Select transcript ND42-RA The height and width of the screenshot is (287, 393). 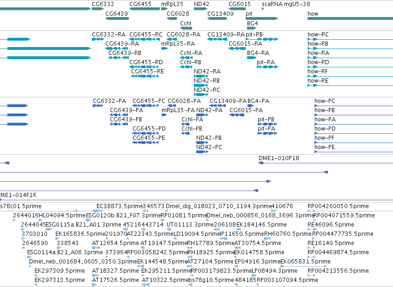click(x=207, y=72)
